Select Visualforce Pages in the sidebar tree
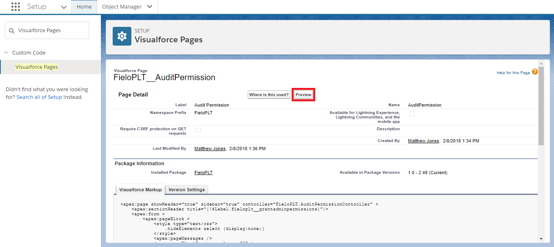This screenshot has height=247, width=554. pos(37,67)
